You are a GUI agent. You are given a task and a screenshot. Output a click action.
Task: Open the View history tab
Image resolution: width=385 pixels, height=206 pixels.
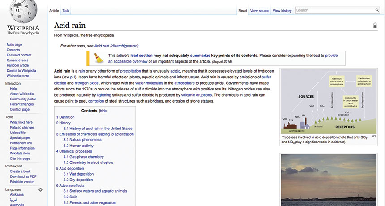(x=282, y=11)
